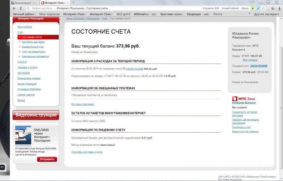Open Тарифы и услуги in sidebar

pos(27,67)
